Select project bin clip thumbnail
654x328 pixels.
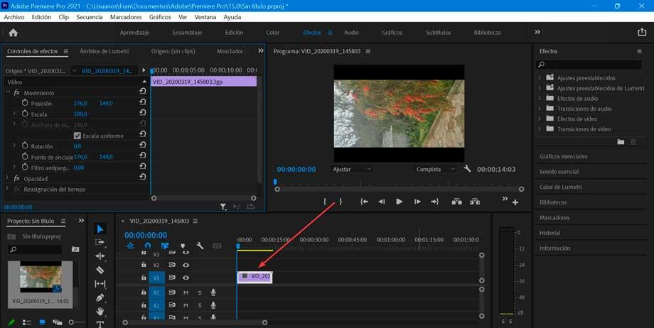41,277
